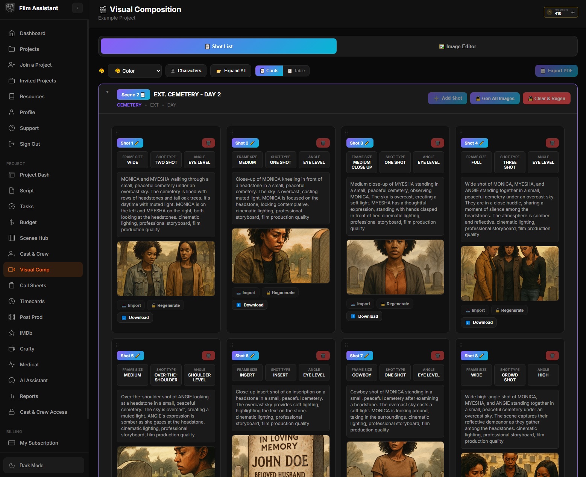Toggle Dark Mode
The width and height of the screenshot is (586, 477).
(x=44, y=465)
